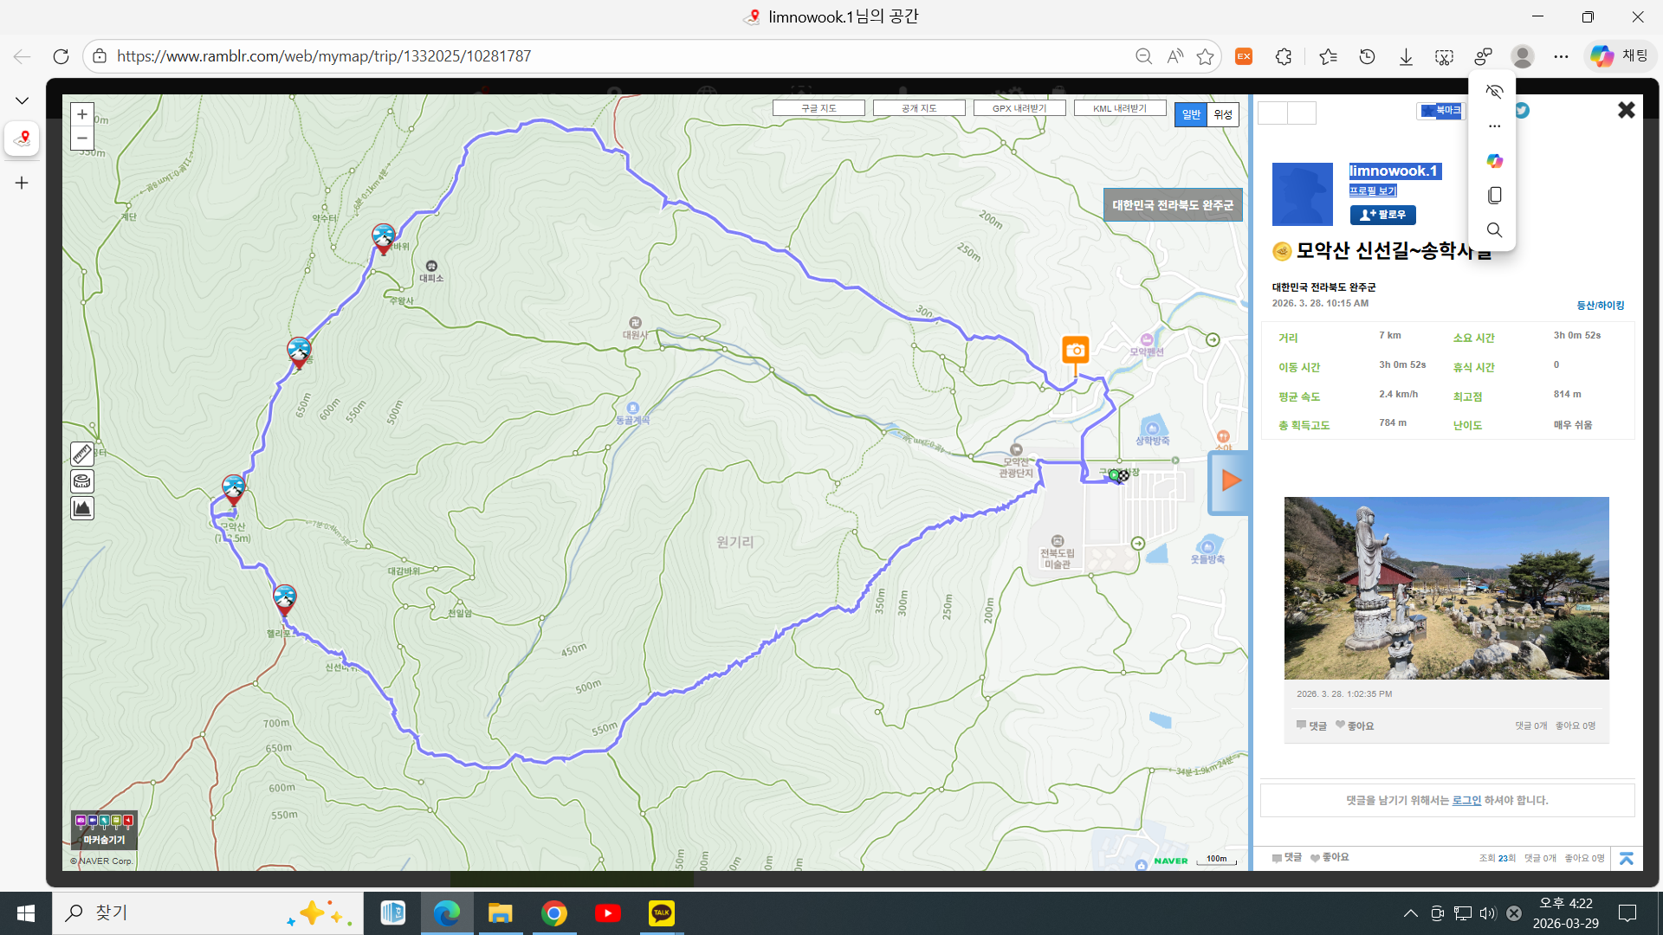Expand browser vertical tabs chevron
The image size is (1663, 935).
[x=22, y=101]
